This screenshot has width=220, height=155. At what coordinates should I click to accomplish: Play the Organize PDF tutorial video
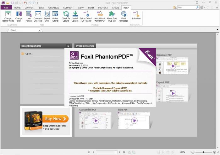pos(173,66)
